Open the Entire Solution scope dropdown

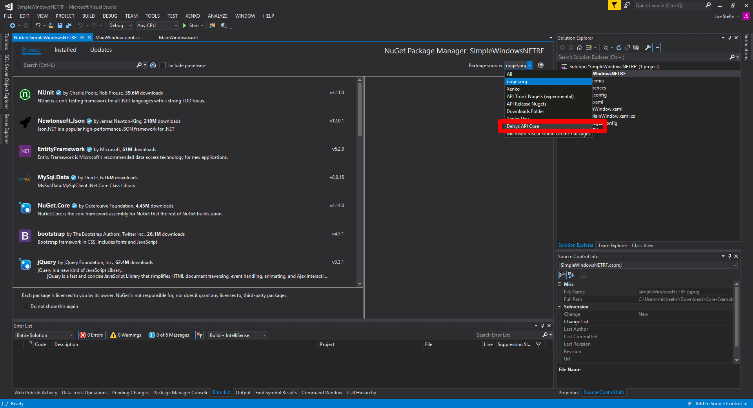click(45, 335)
